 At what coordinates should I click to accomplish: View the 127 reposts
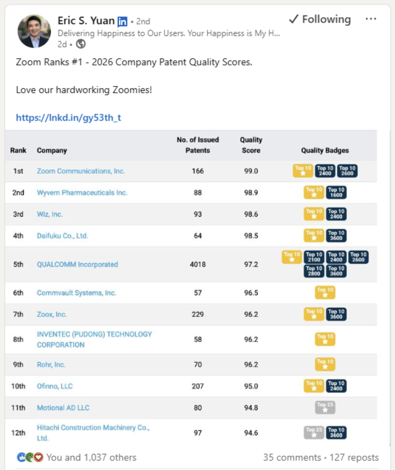pyautogui.click(x=354, y=457)
